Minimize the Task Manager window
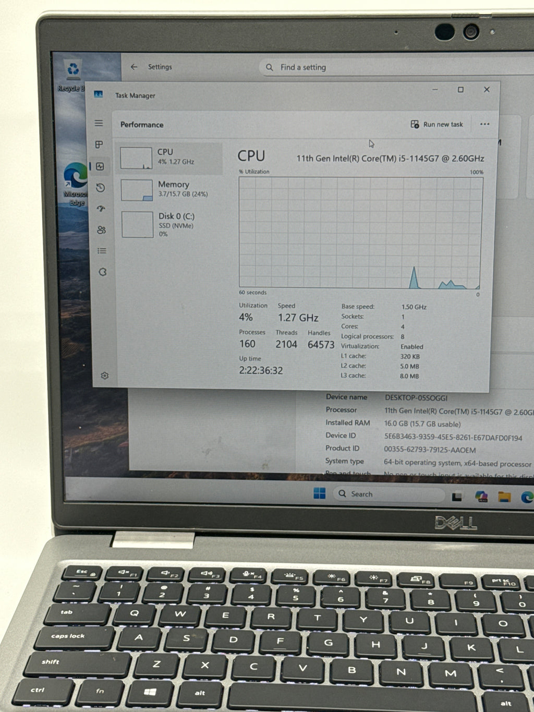 click(435, 90)
